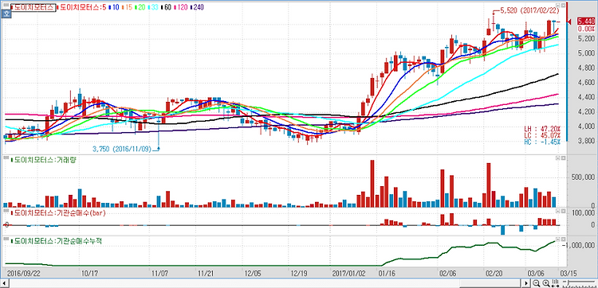This screenshot has height=288, width=598.
Task: Click the horizontal scrollbar right arrow
Action: click(526, 283)
